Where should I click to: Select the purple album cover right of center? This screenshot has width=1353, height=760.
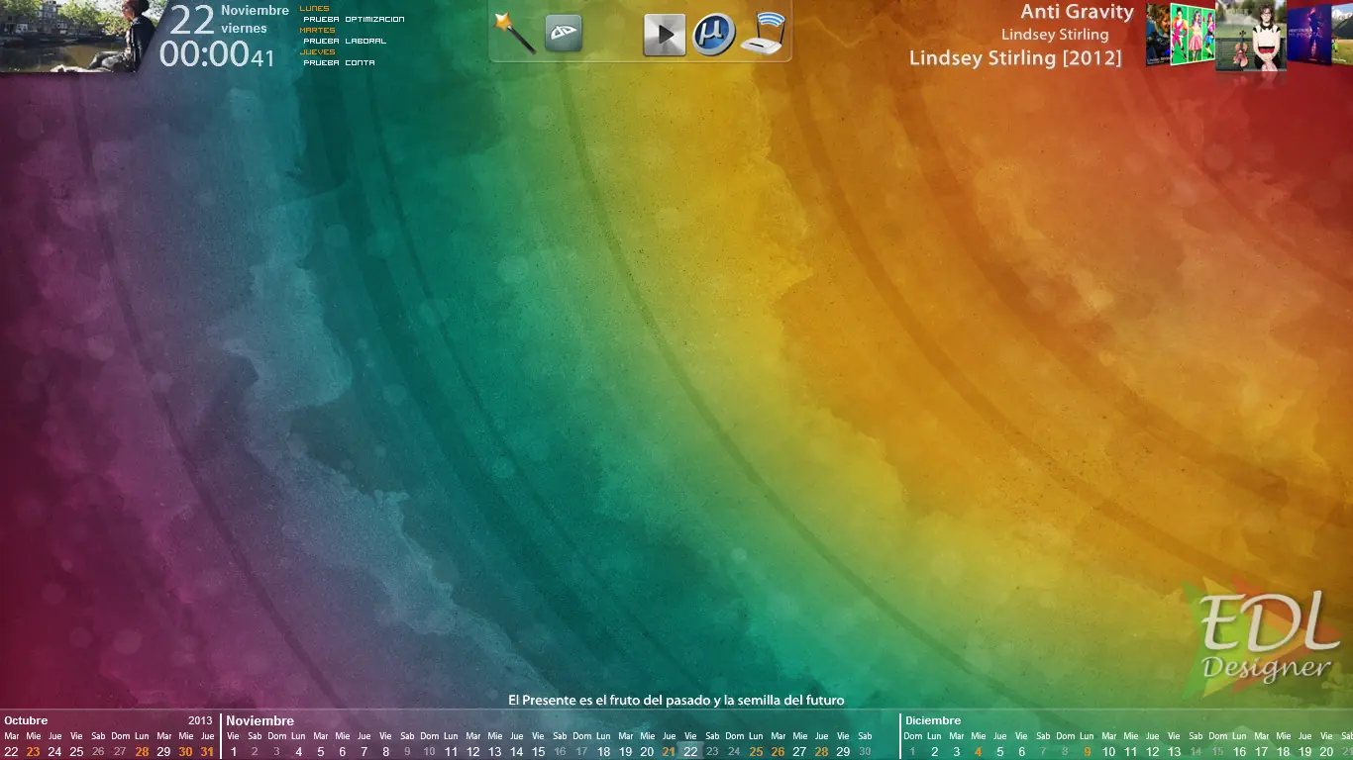click(1308, 35)
